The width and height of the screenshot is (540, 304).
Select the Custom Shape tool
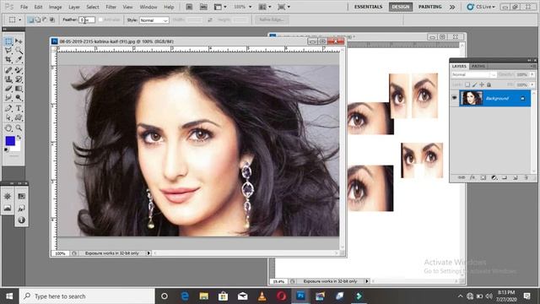point(19,117)
